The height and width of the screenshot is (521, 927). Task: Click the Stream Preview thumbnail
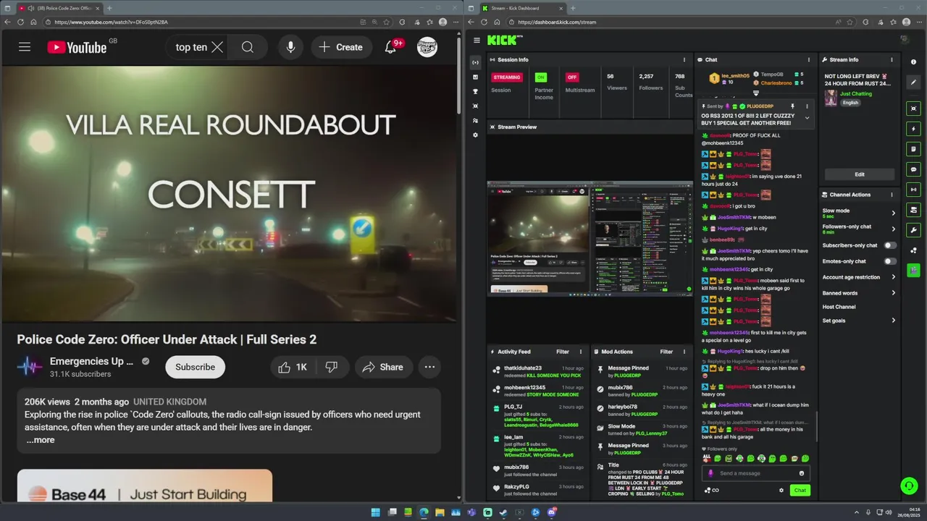(590, 239)
